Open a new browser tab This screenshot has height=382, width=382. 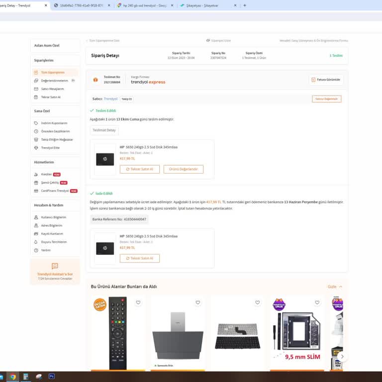pyautogui.click(x=245, y=5)
